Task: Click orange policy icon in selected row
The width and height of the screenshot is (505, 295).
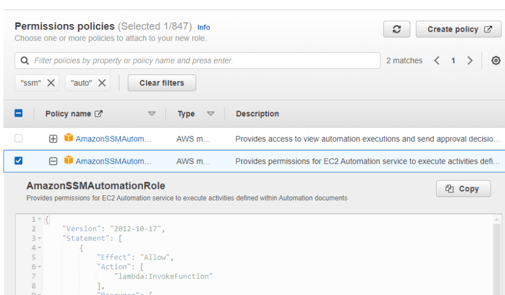Action: click(68, 160)
